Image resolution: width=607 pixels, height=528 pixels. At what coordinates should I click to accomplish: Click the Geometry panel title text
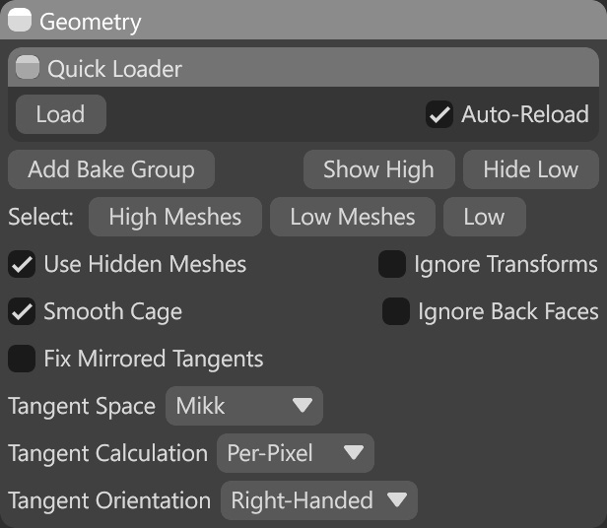(x=92, y=22)
